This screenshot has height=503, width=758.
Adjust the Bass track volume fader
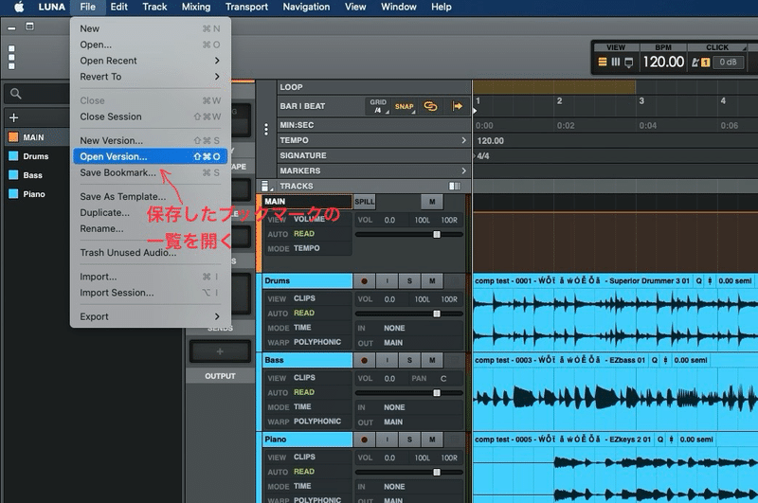coord(437,393)
